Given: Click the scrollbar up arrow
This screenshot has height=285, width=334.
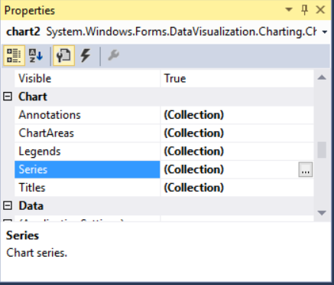Looking at the screenshot, I should 322,77.
